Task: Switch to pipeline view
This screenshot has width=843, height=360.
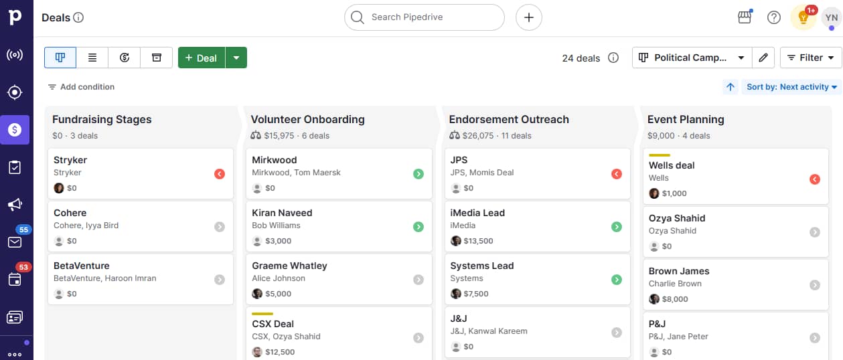Action: pos(60,58)
